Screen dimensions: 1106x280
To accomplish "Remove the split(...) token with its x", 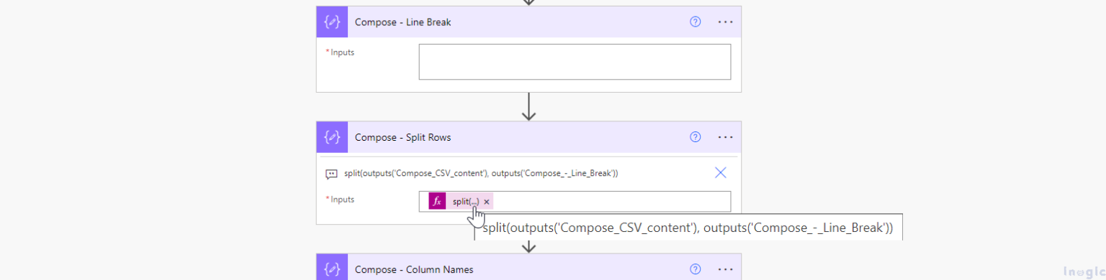I will click(x=487, y=202).
